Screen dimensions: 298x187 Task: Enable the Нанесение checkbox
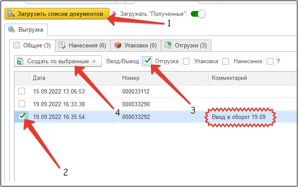270,61
